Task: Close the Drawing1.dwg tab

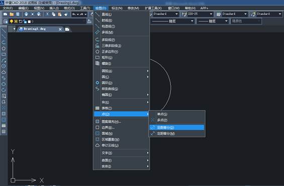Action: tap(60, 29)
